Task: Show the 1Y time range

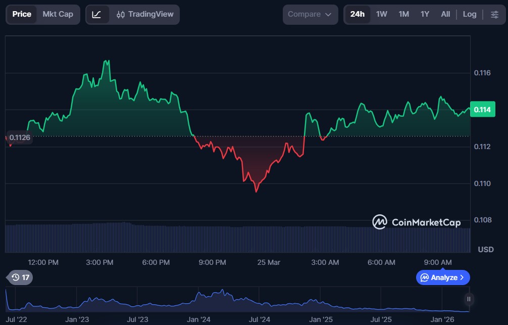Action: click(x=425, y=14)
